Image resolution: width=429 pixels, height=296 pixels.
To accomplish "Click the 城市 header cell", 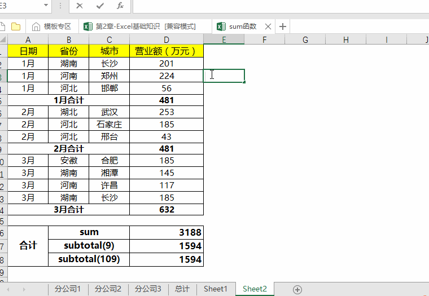I will (x=109, y=51).
